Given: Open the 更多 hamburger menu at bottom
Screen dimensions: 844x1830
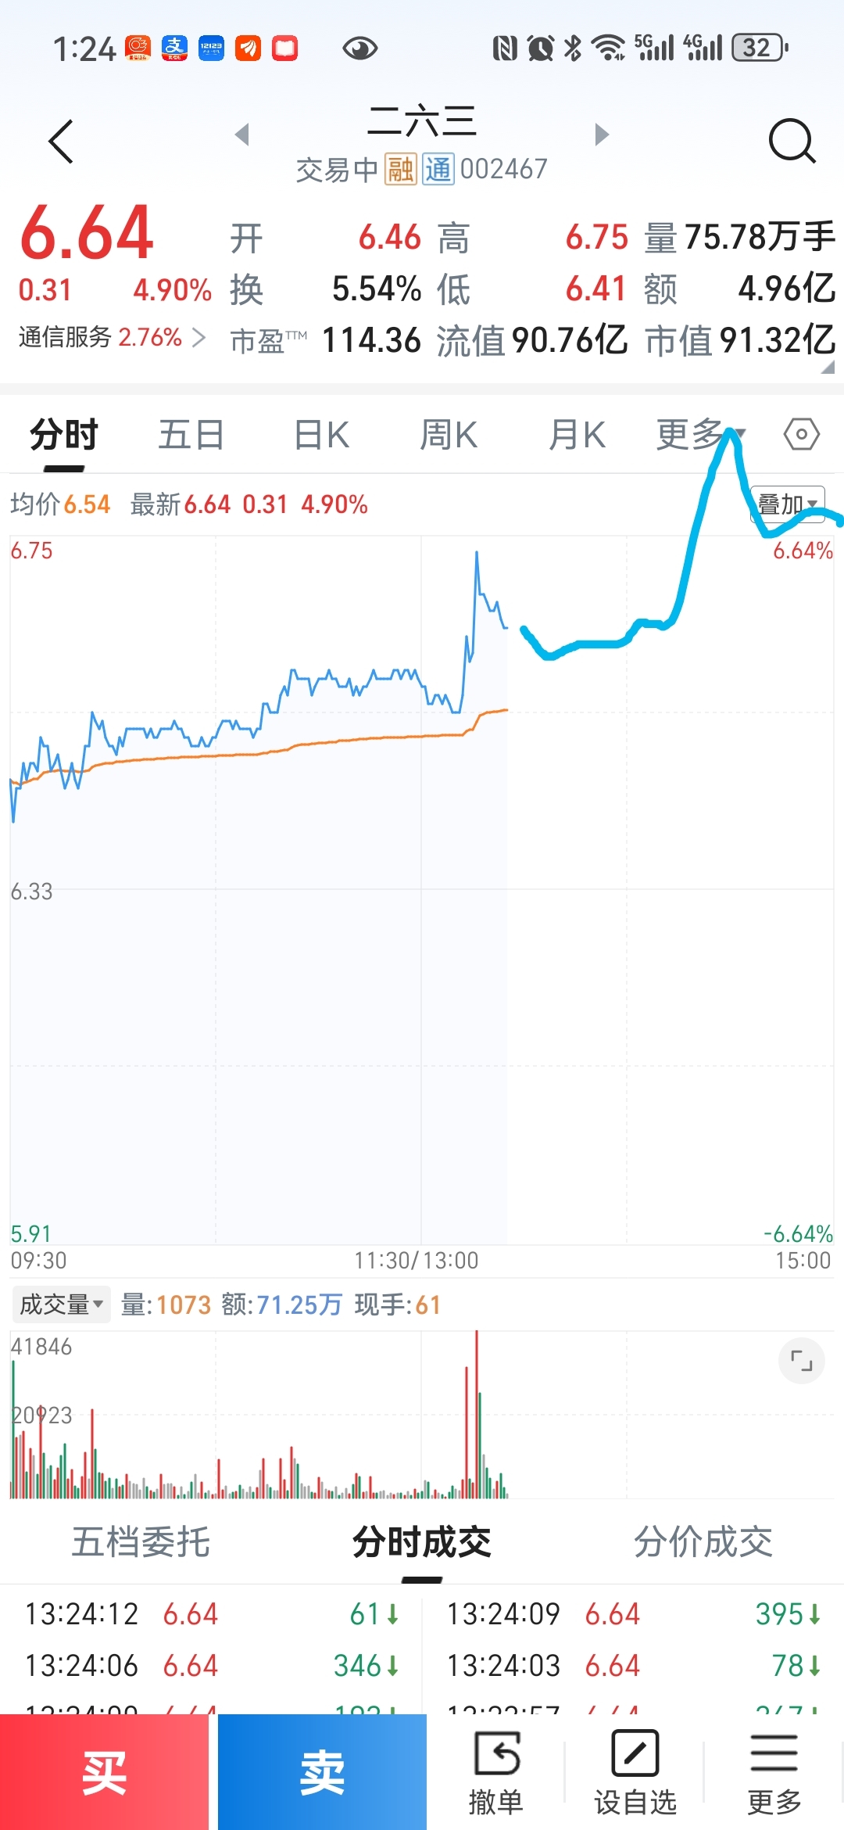Looking at the screenshot, I should point(774,1773).
